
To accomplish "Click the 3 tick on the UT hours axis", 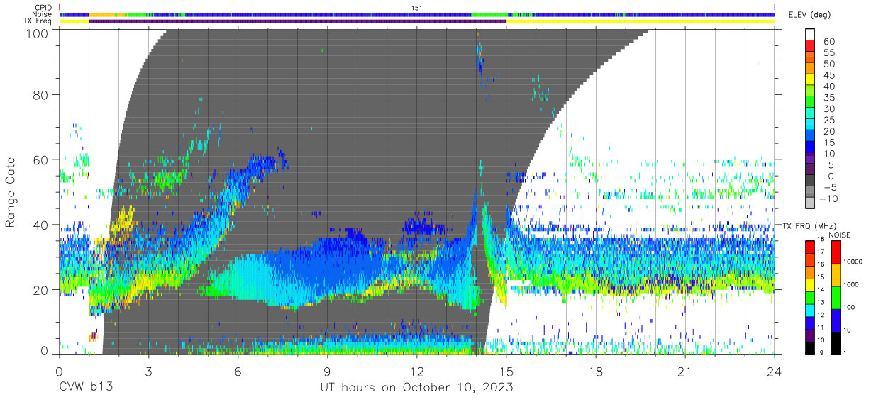I will pyautogui.click(x=148, y=371).
